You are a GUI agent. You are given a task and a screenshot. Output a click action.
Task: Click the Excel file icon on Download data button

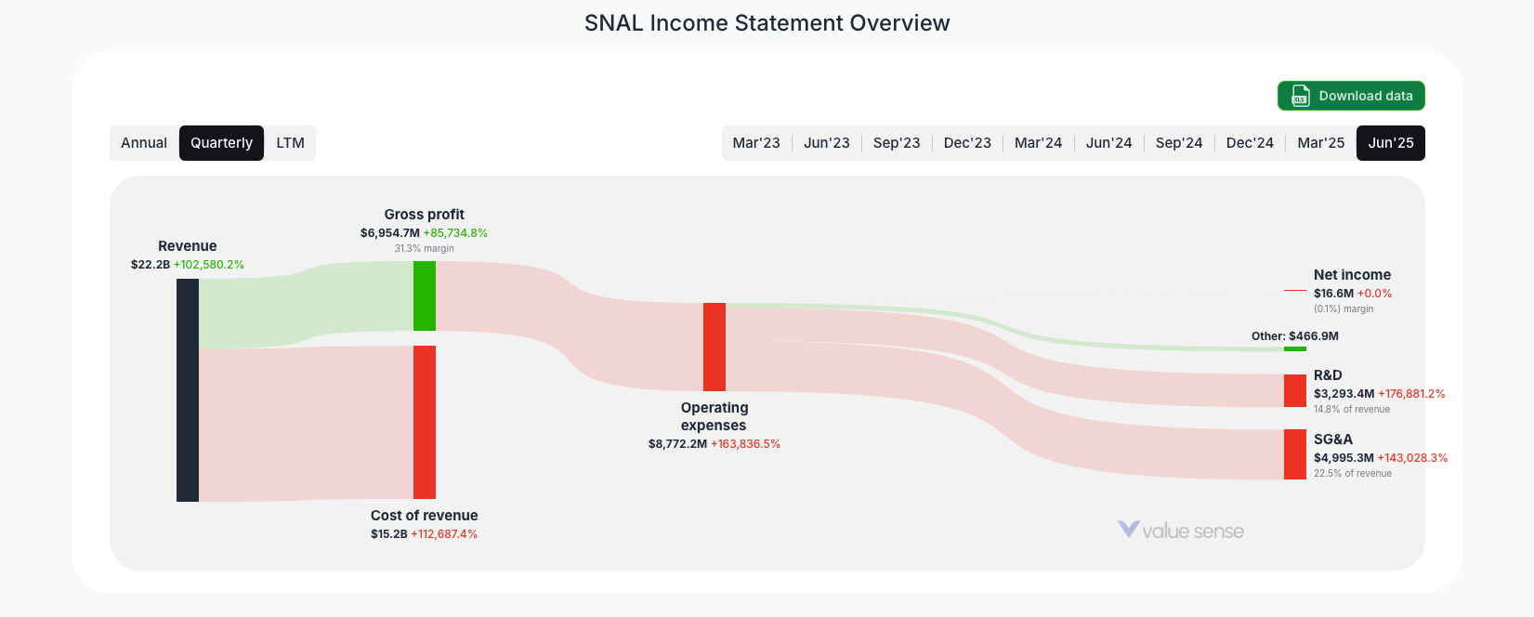tap(1298, 96)
